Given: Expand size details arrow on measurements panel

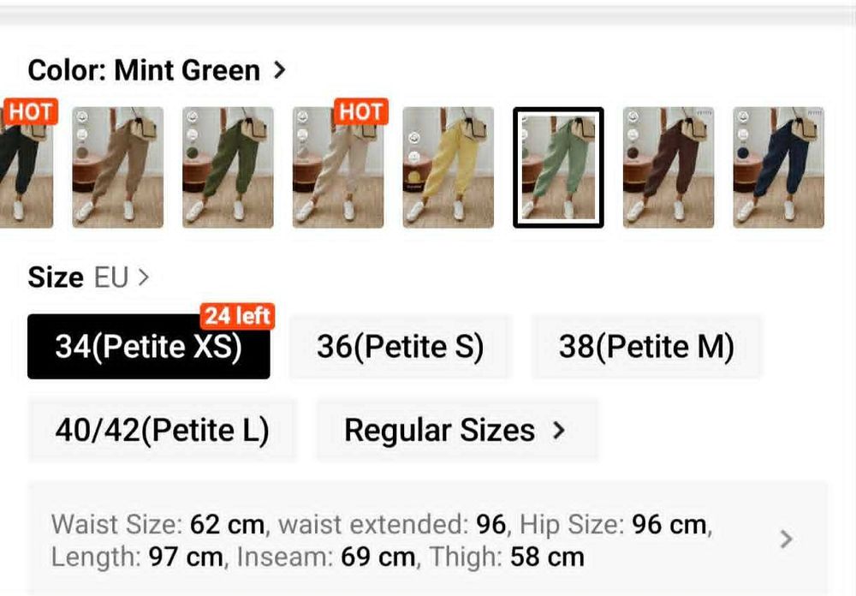Looking at the screenshot, I should click(x=786, y=539).
